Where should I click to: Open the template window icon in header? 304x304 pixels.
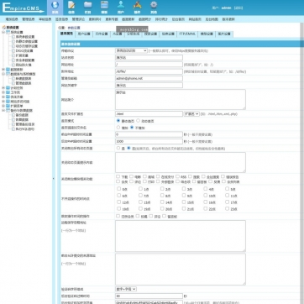tap(104, 8)
